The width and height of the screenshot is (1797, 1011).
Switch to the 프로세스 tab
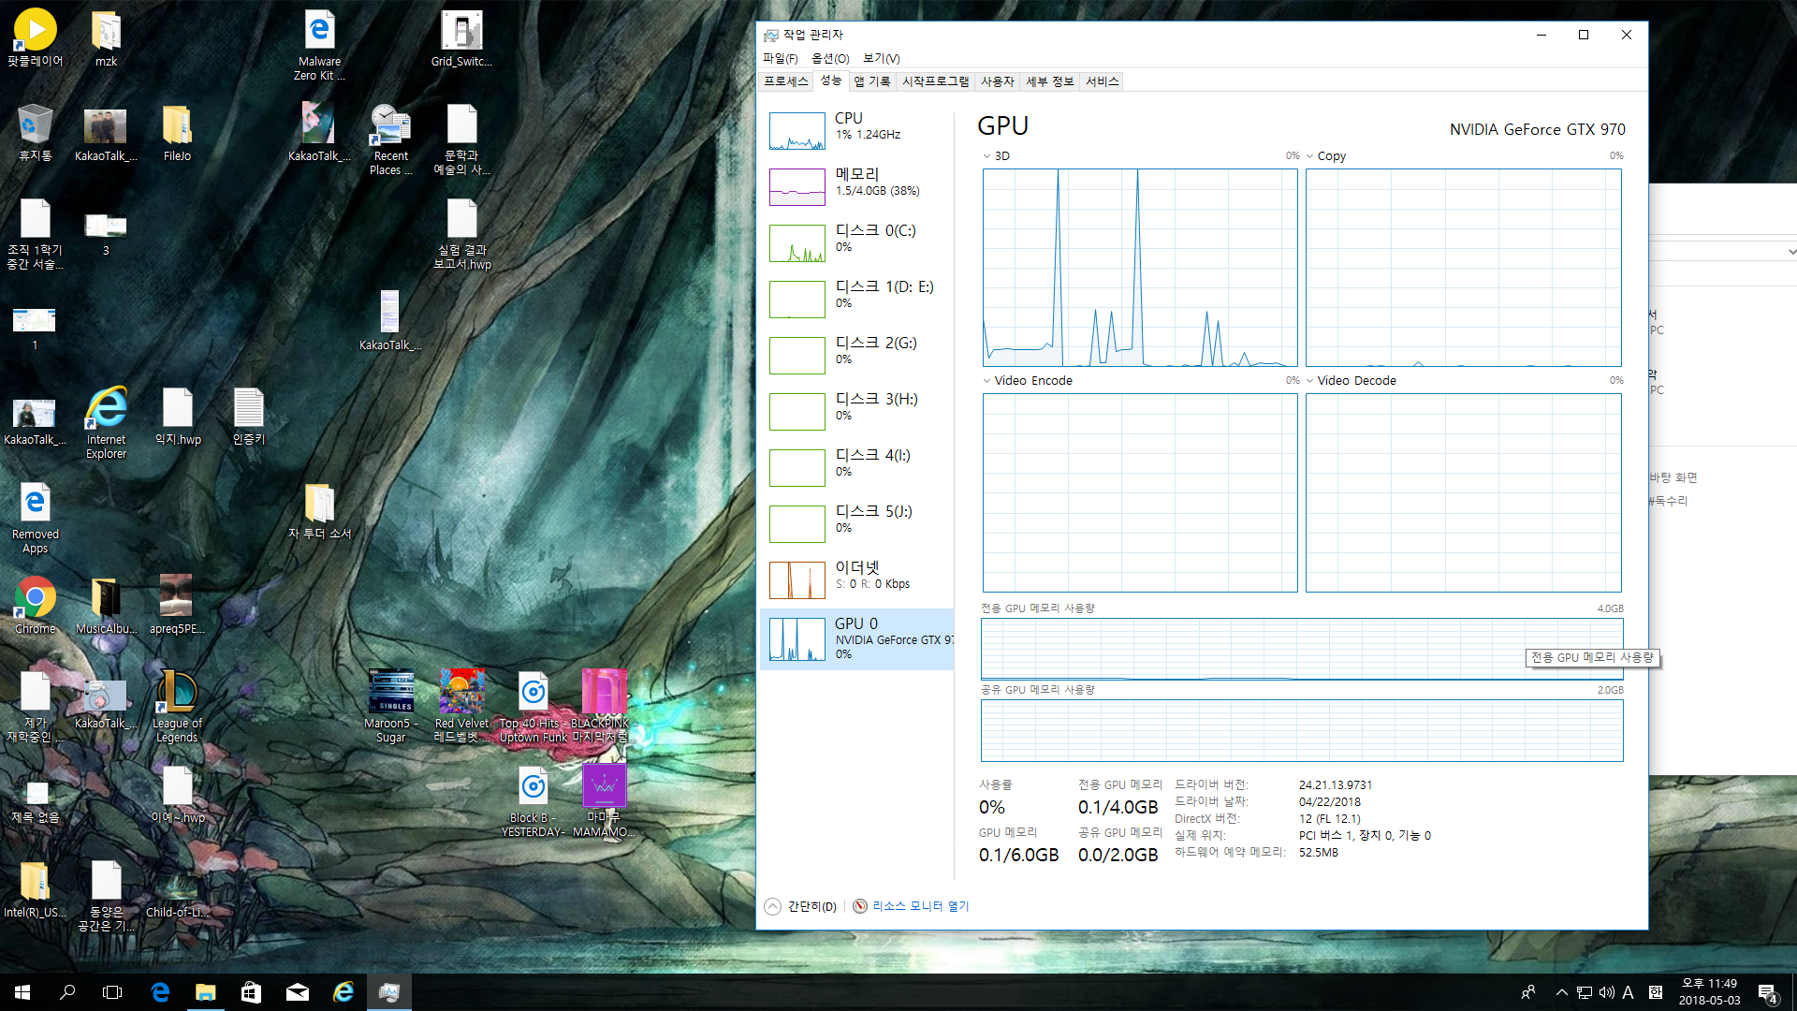(x=785, y=81)
